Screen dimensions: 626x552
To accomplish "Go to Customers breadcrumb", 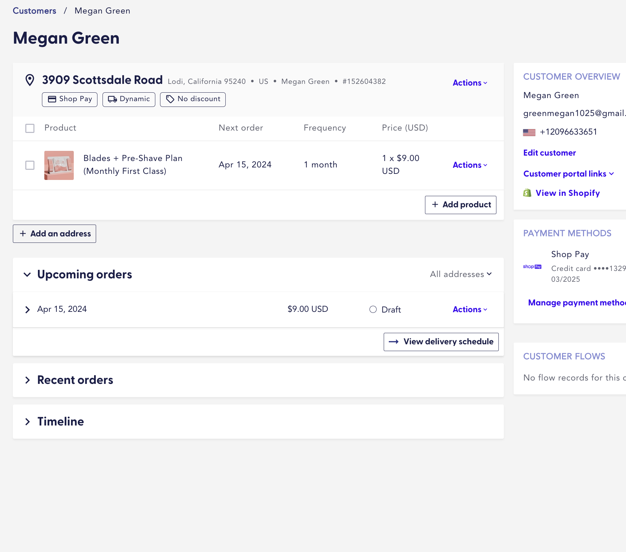I will click(x=35, y=11).
